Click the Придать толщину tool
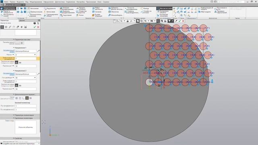258x145 pixels. [x=81, y=8]
